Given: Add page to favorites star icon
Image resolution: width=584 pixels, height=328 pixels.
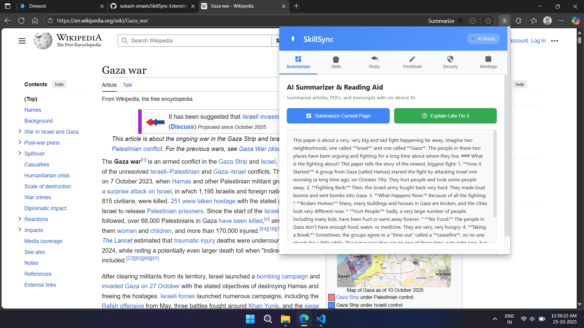Looking at the screenshot, I should click(x=488, y=21).
